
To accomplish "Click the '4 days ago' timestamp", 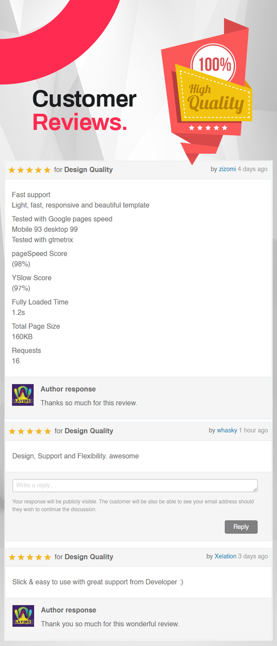I will pyautogui.click(x=252, y=169).
